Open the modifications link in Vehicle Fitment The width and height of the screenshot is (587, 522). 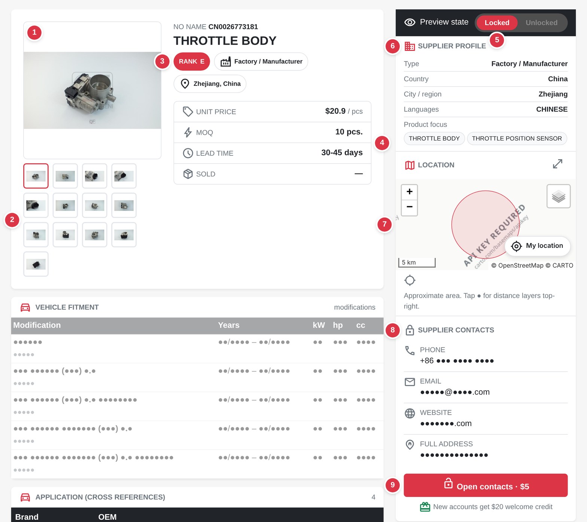coord(355,307)
